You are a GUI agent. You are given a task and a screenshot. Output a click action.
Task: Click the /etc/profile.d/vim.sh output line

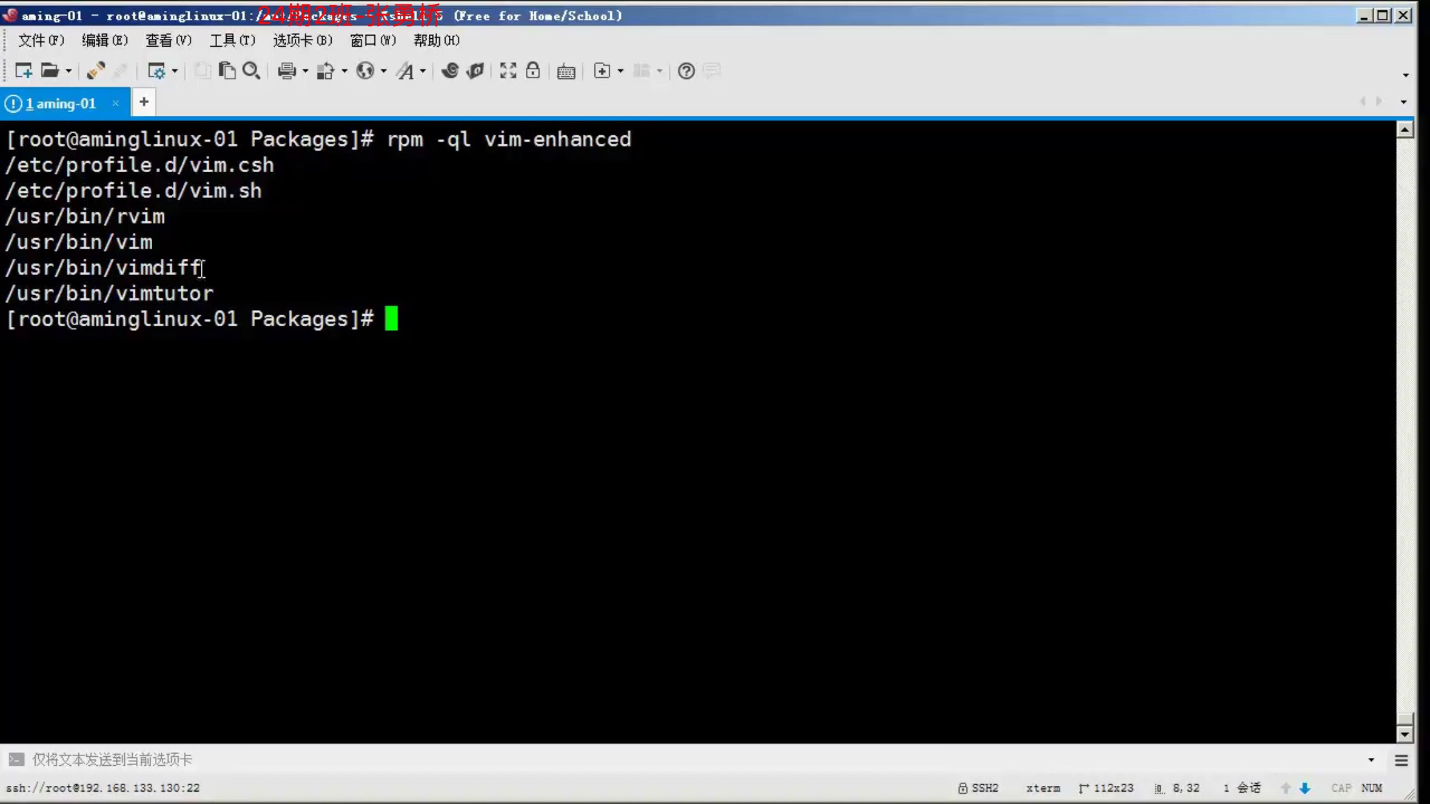[x=133, y=191]
